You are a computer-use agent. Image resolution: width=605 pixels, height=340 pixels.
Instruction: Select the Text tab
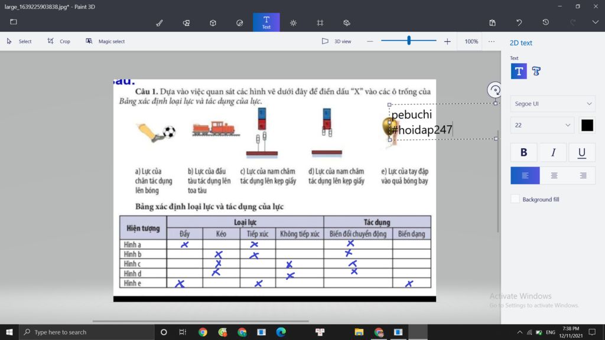pyautogui.click(x=266, y=22)
